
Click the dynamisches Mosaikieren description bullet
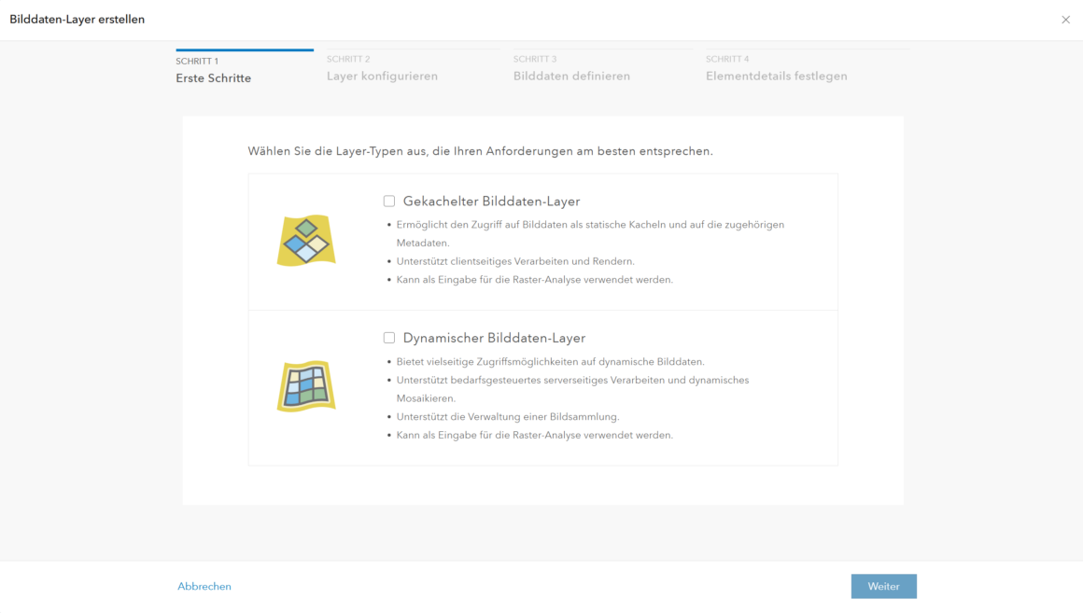[572, 389]
